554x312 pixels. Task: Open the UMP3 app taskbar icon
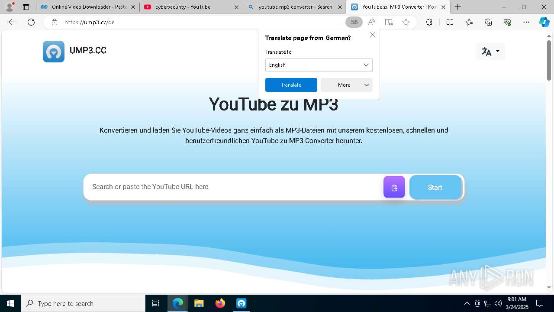[241, 303]
